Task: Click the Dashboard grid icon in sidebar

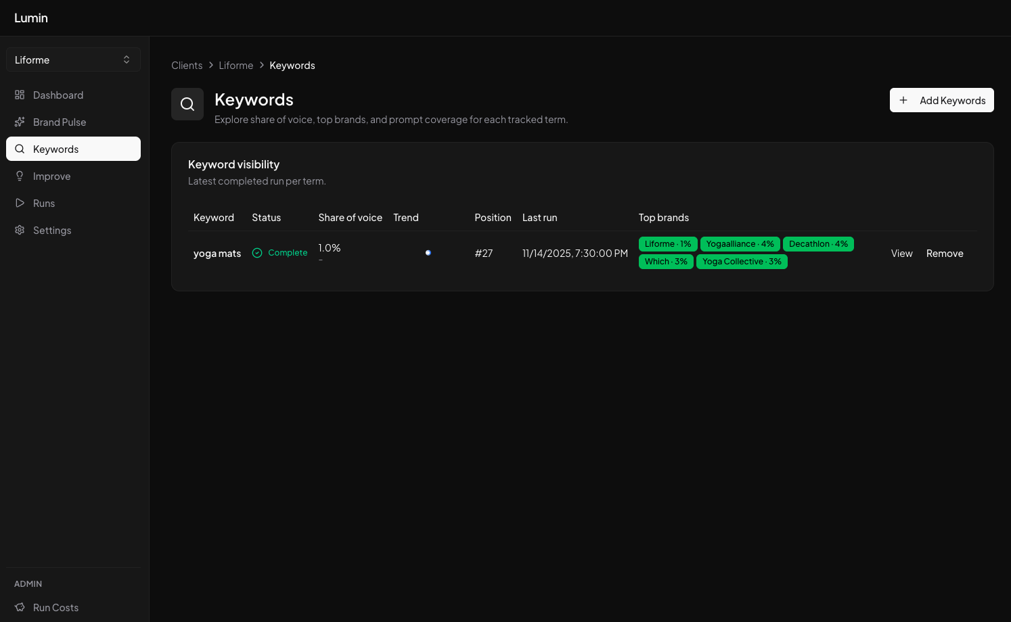Action: (20, 95)
